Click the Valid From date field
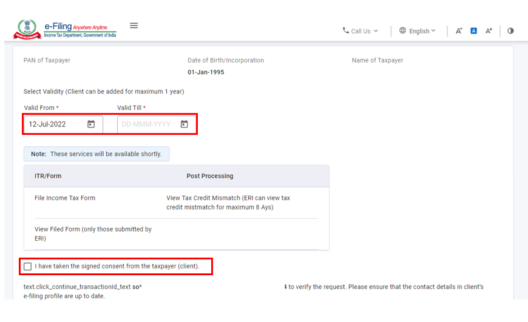The image size is (528, 322). pos(55,124)
